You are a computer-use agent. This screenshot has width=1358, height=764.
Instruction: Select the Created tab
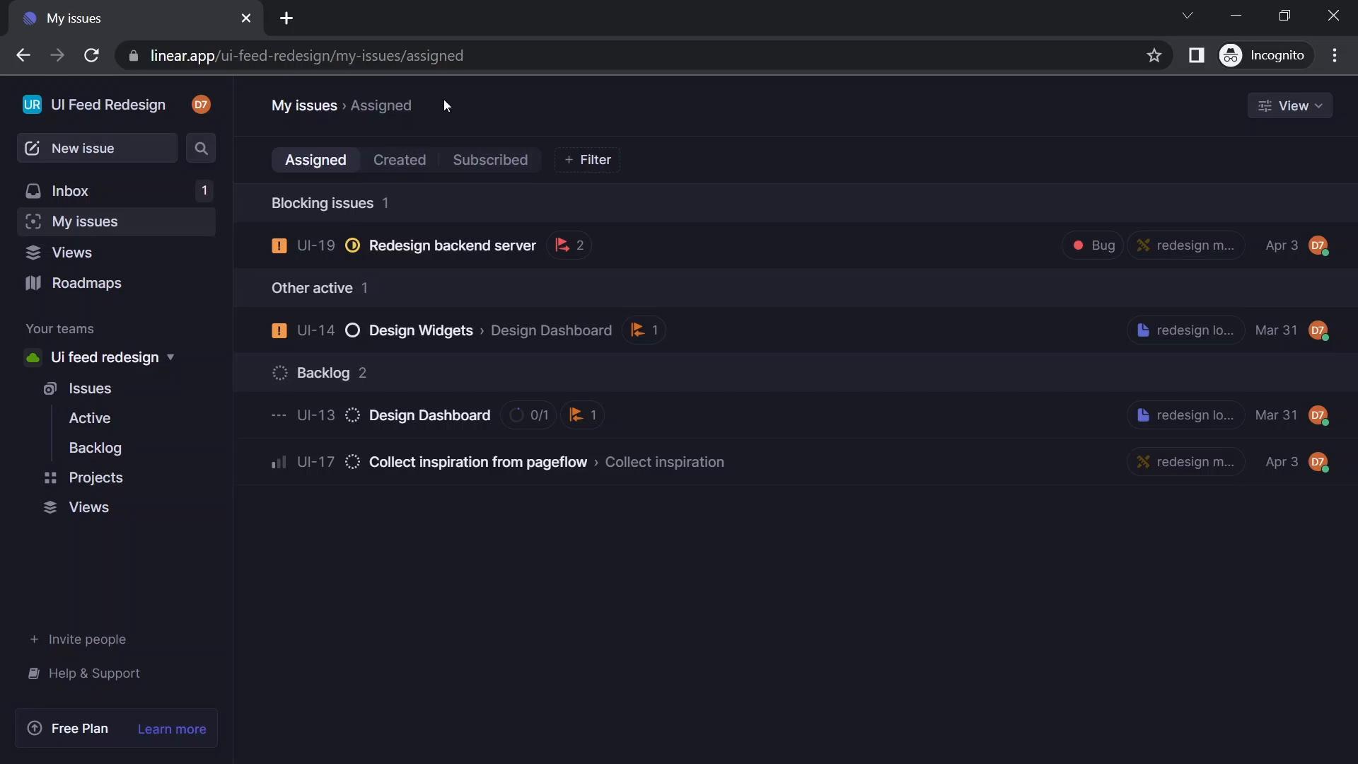[x=399, y=159]
